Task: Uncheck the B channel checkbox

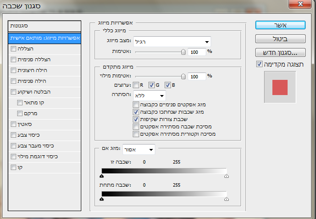Action: click(x=168, y=85)
